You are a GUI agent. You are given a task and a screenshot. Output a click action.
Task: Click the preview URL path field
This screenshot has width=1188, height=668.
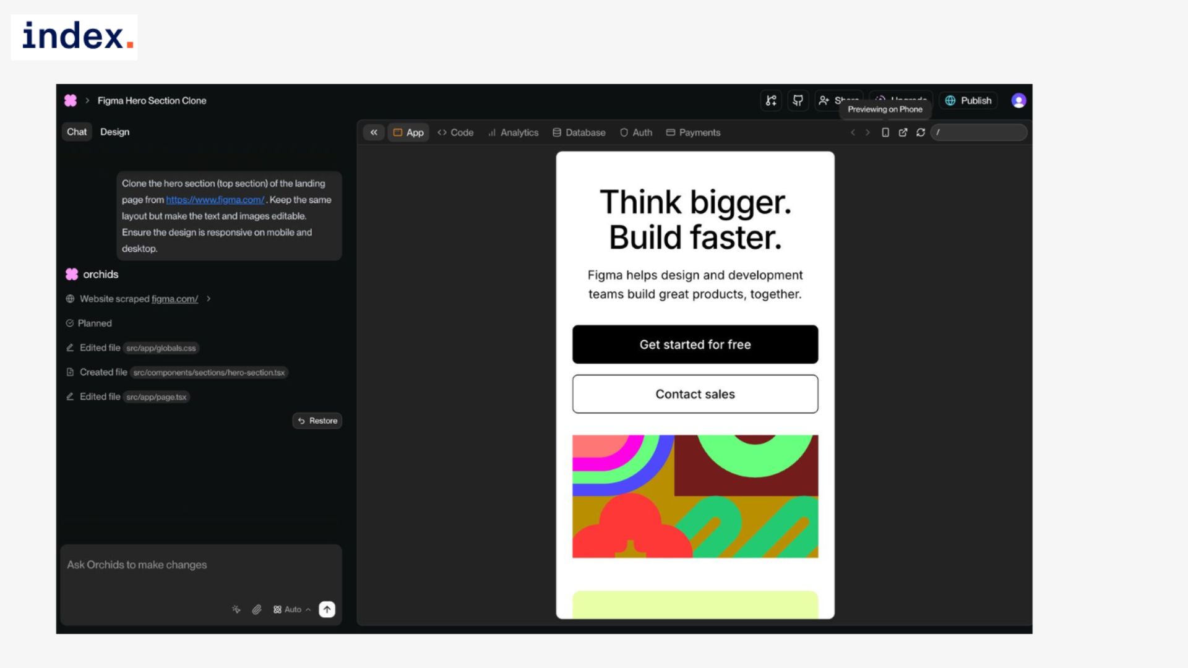[979, 132]
